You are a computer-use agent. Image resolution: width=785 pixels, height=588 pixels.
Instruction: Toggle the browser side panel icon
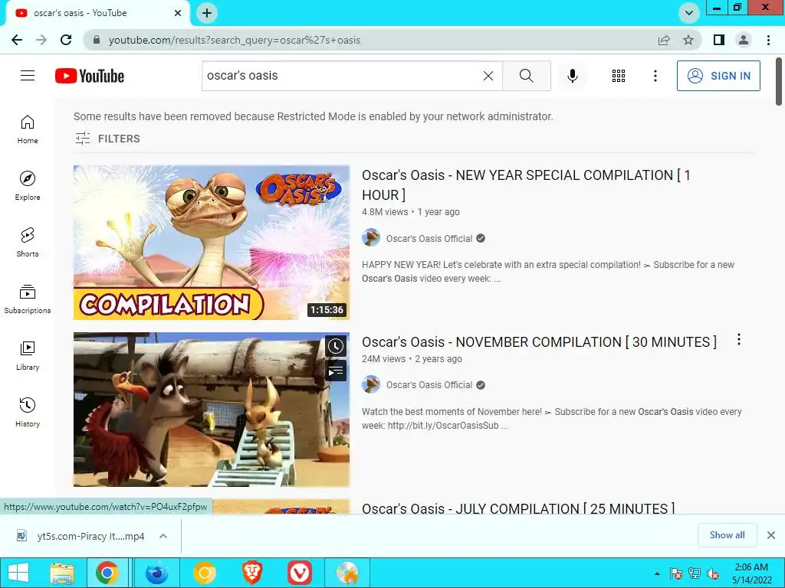[x=719, y=40]
